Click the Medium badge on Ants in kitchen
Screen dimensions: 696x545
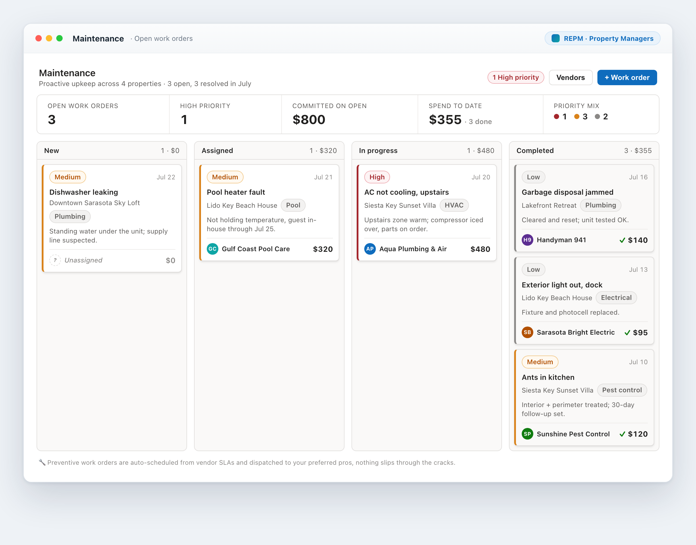[540, 362]
